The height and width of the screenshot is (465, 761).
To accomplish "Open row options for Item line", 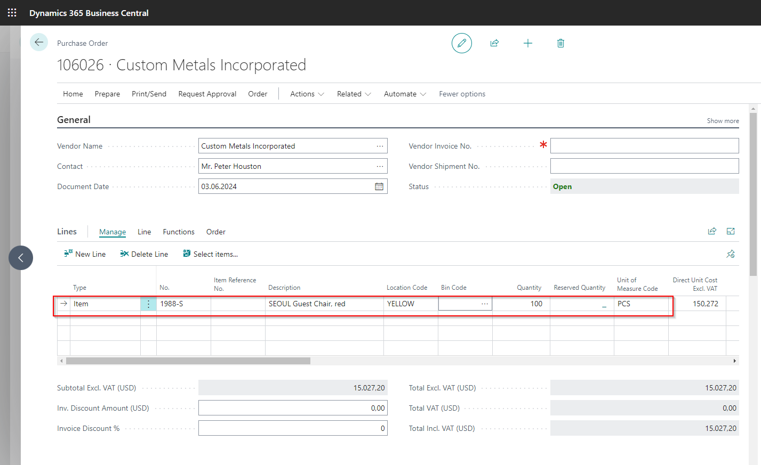I will tap(148, 304).
